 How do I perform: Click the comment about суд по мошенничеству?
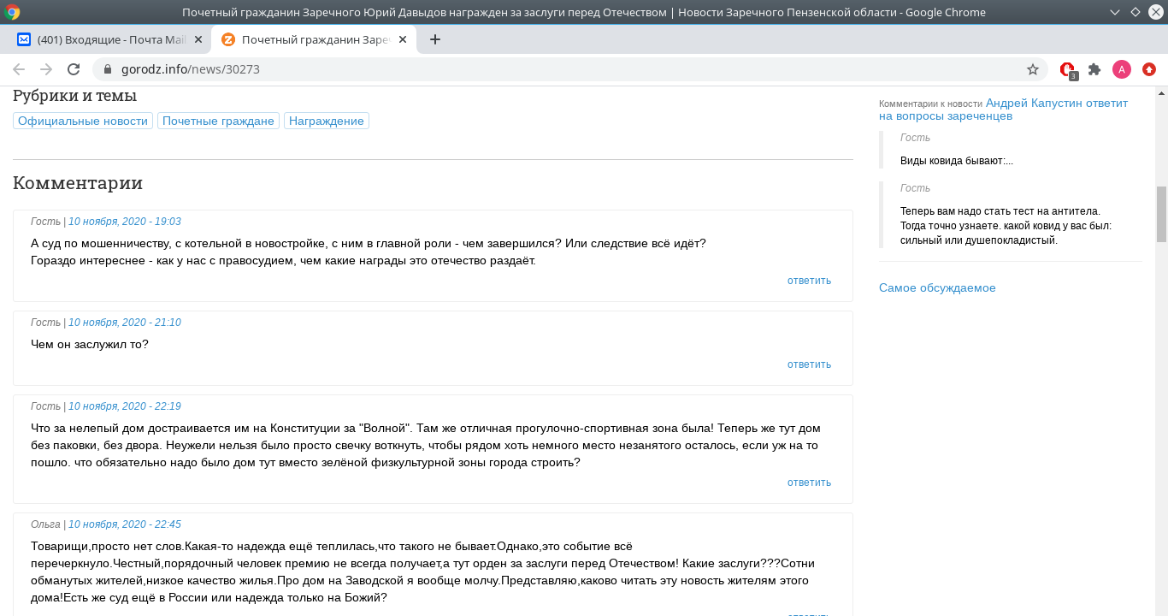click(369, 252)
